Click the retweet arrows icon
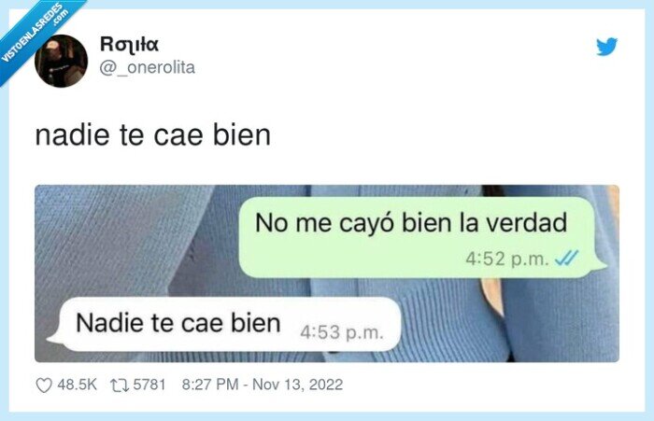This screenshot has width=654, height=421. [120, 386]
